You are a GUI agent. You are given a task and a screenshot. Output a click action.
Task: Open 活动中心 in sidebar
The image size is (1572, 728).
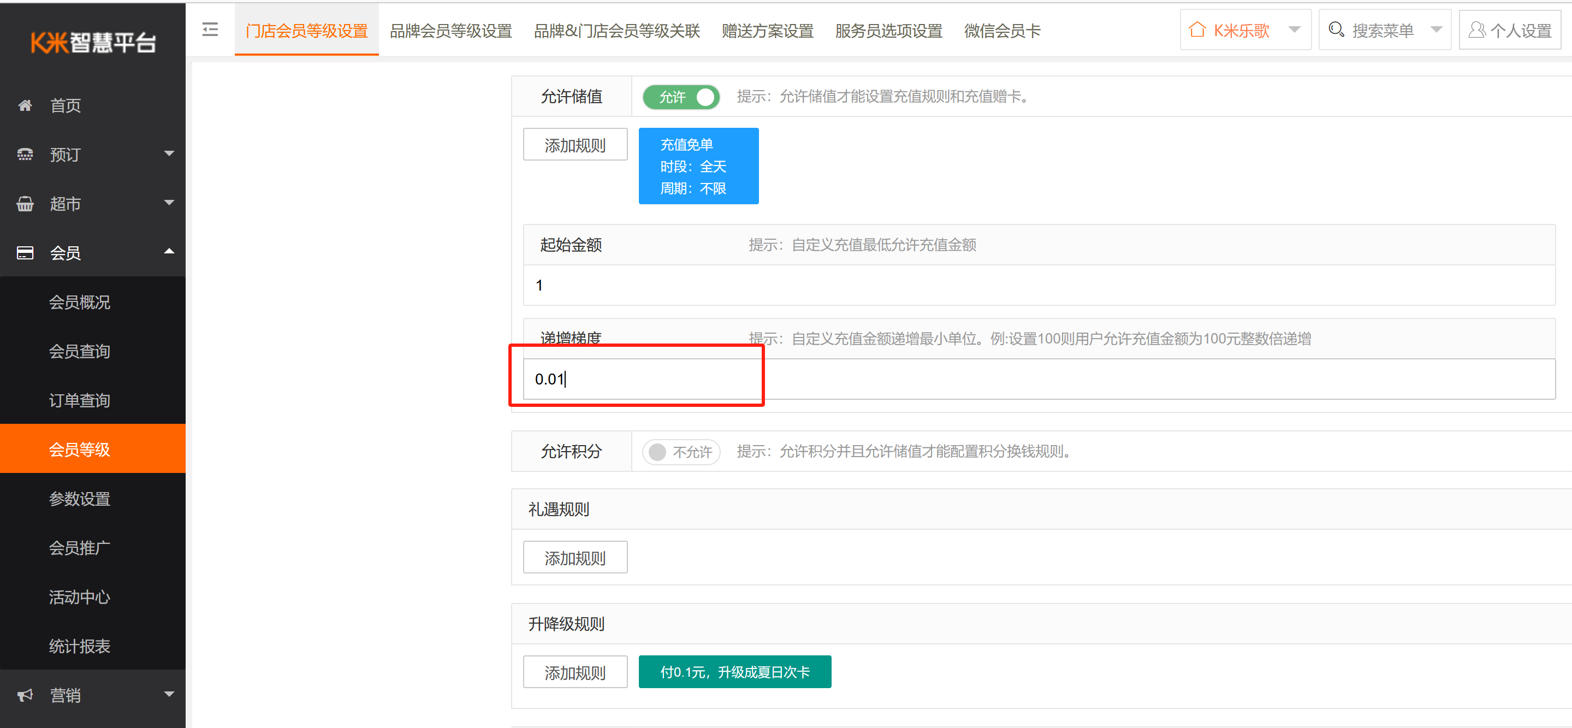click(93, 597)
